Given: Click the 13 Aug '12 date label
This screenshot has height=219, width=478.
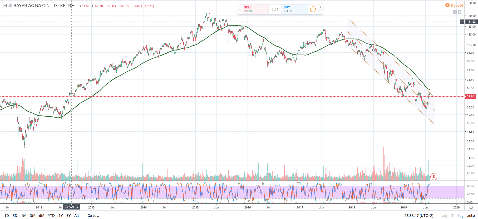Looking at the screenshot, I should [x=72, y=207].
